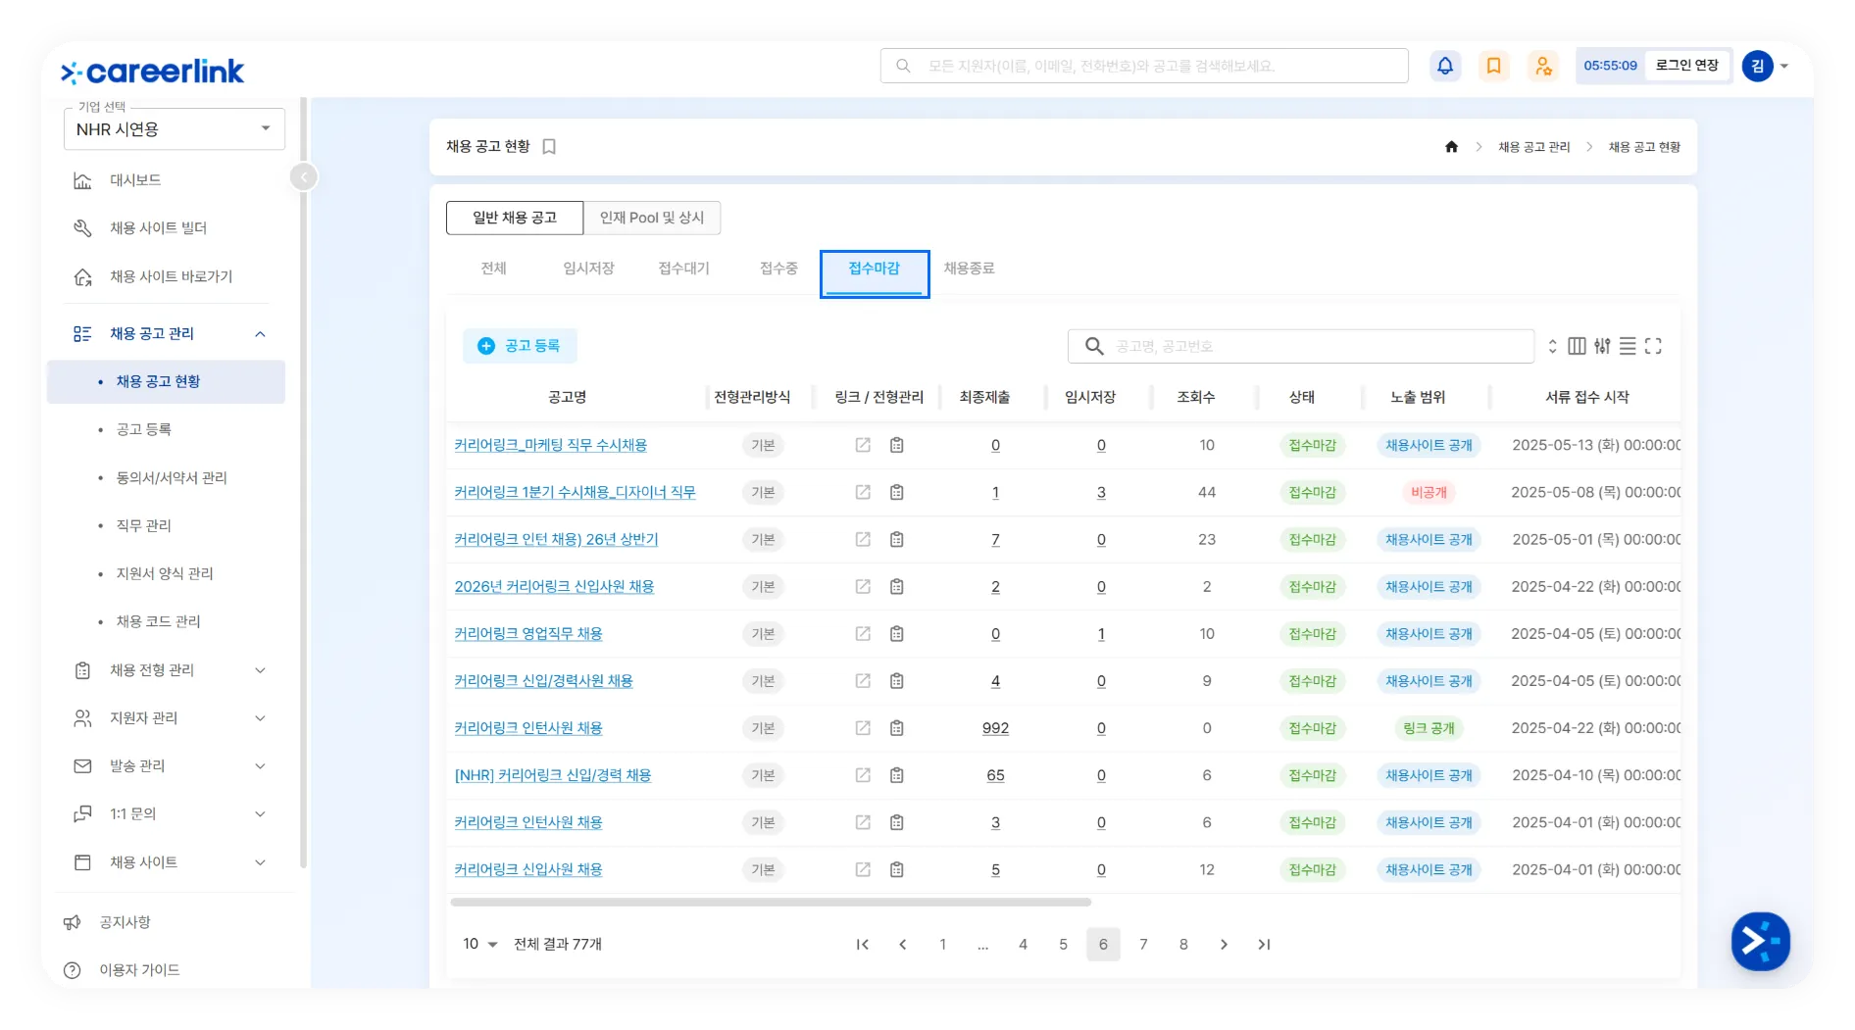1855x1030 pixels.
Task: Go to page 7 of results
Action: pyautogui.click(x=1143, y=945)
